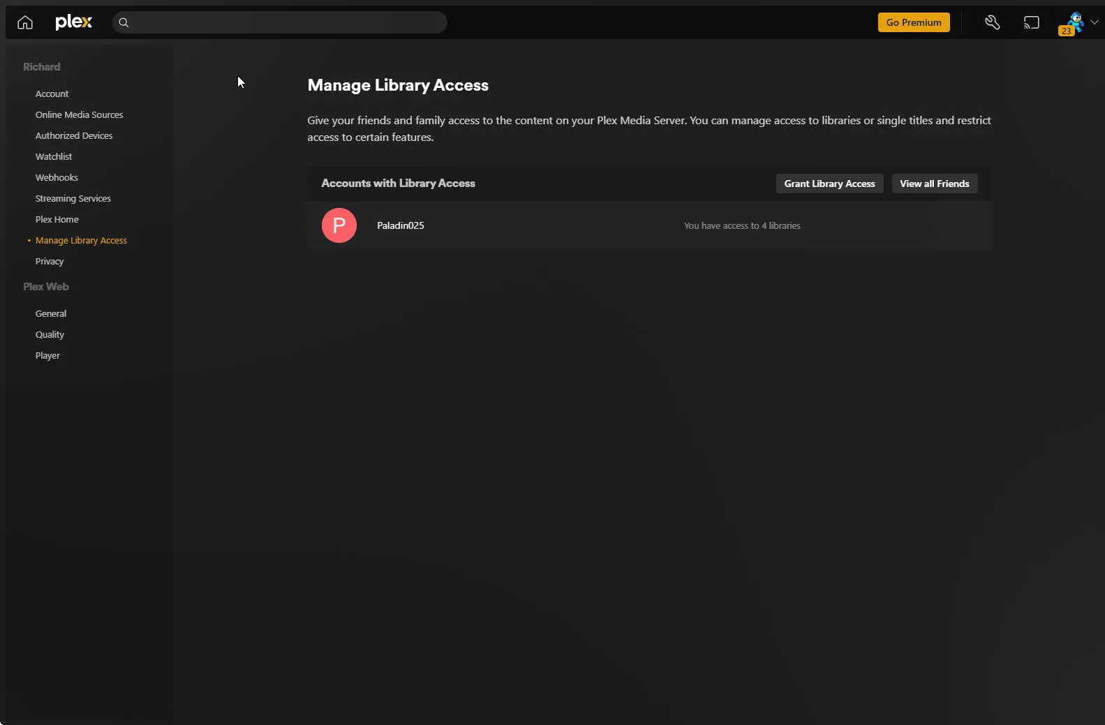This screenshot has width=1105, height=725.
Task: Select Quality under Plex Web
Action: 50,334
